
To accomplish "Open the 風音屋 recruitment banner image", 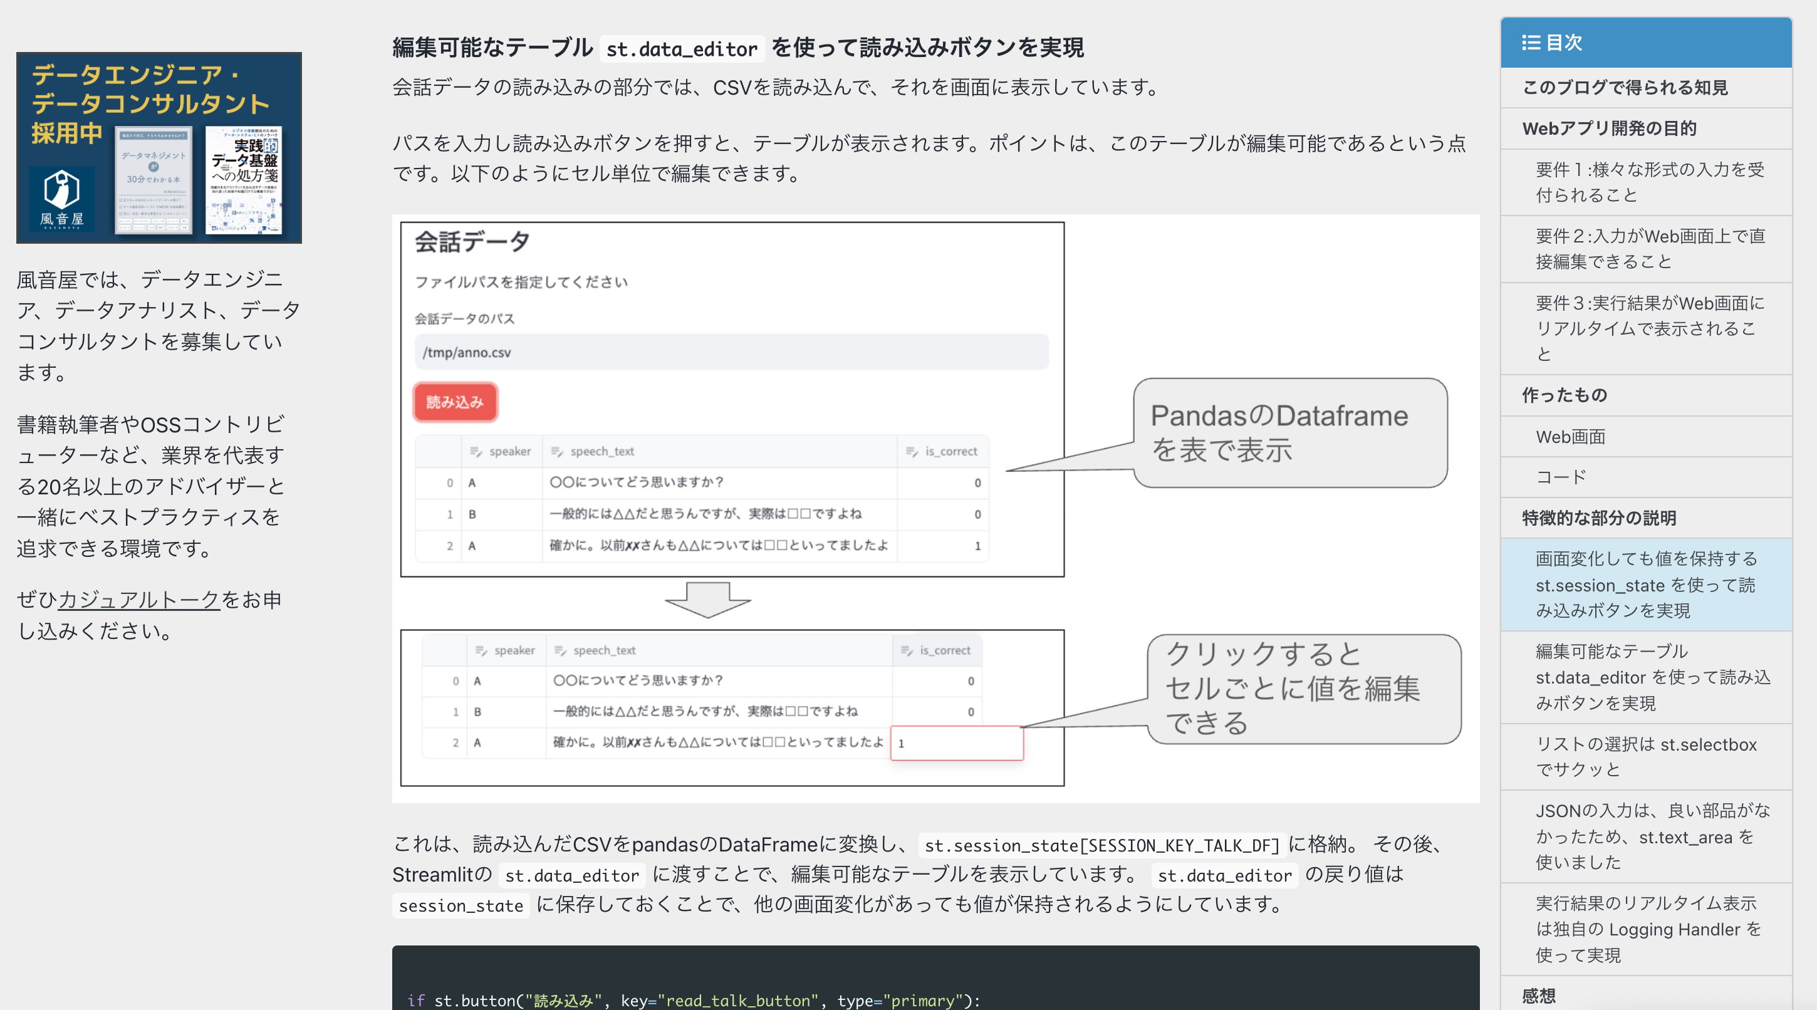I will [159, 147].
